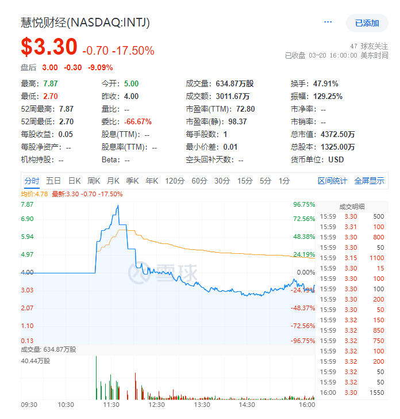Image resolution: width=400 pixels, height=419 pixels.
Task: Click the 已添加 watchlist button
Action: [367, 23]
